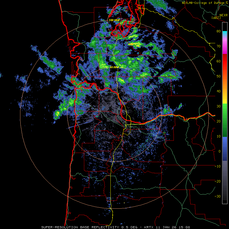Click the 30 value on the dBZ scale
229x229 pixels.
[x=219, y=106]
